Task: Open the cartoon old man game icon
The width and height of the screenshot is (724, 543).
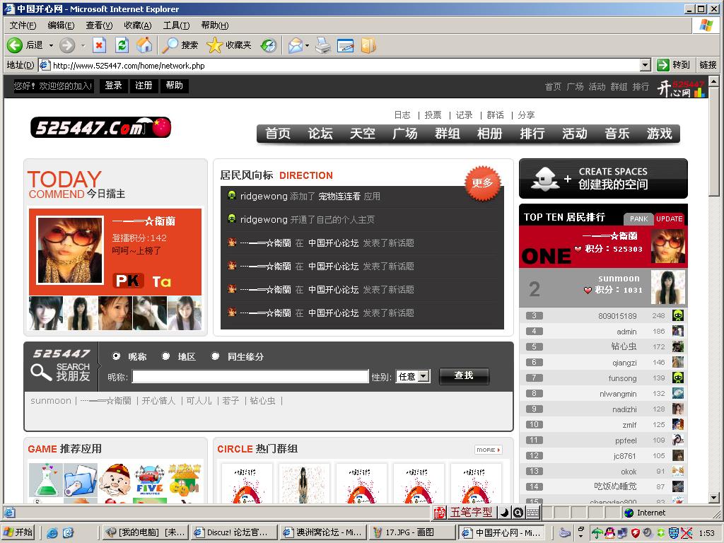Action: tap(115, 480)
